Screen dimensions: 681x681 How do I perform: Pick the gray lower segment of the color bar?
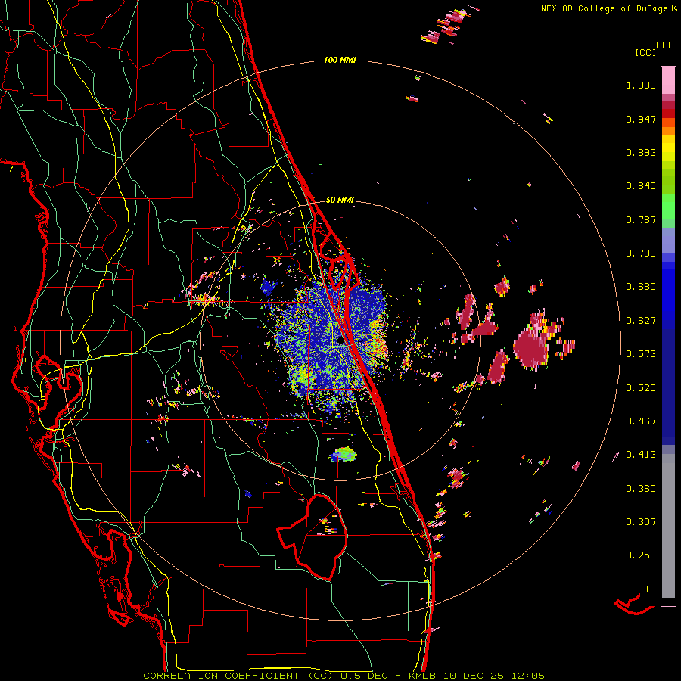(x=668, y=526)
